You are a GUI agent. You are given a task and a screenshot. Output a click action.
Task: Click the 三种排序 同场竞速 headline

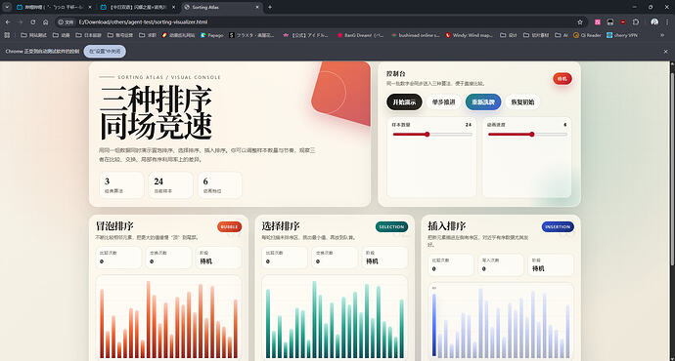pos(156,112)
